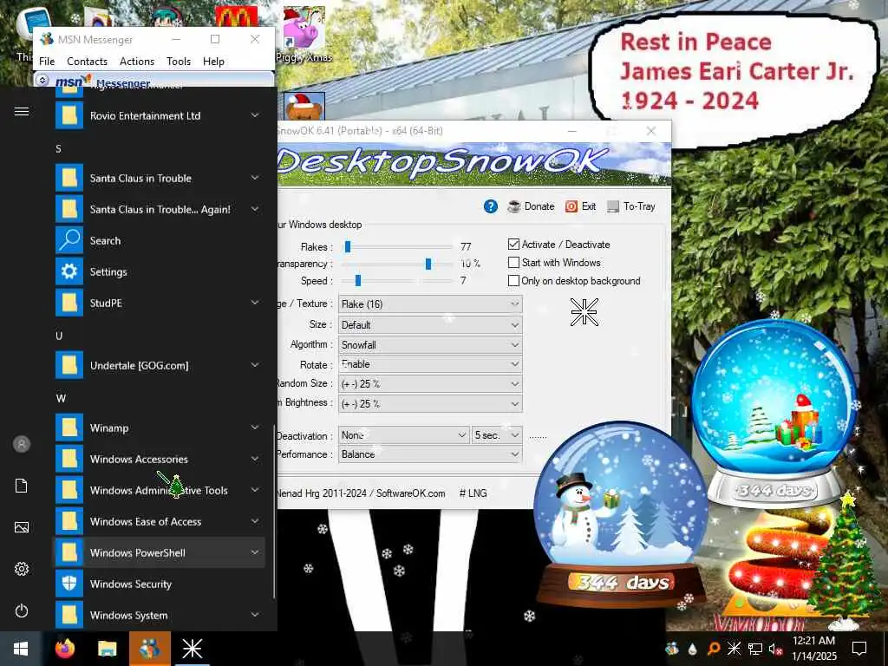Expand the Winamp folder
The image size is (888, 666).
(x=160, y=428)
